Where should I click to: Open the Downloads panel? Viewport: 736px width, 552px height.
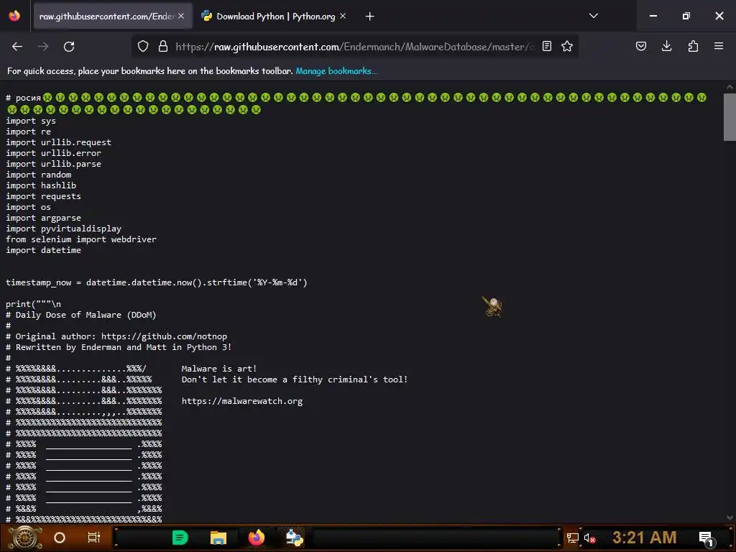pyautogui.click(x=666, y=46)
